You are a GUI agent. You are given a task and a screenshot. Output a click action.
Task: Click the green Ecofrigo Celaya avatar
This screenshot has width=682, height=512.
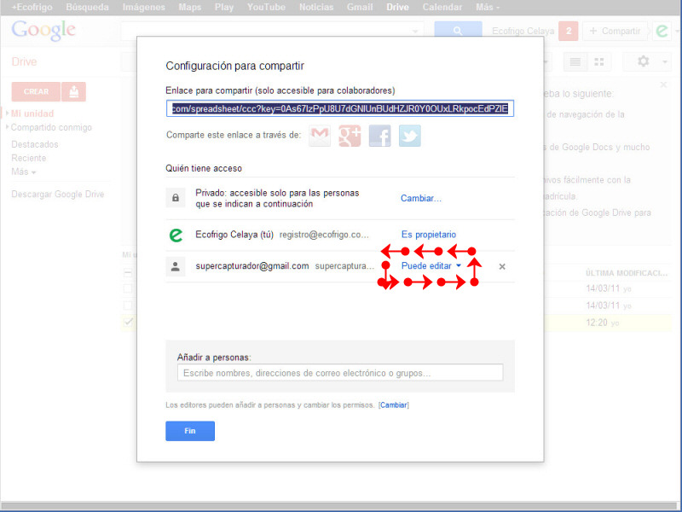[176, 236]
